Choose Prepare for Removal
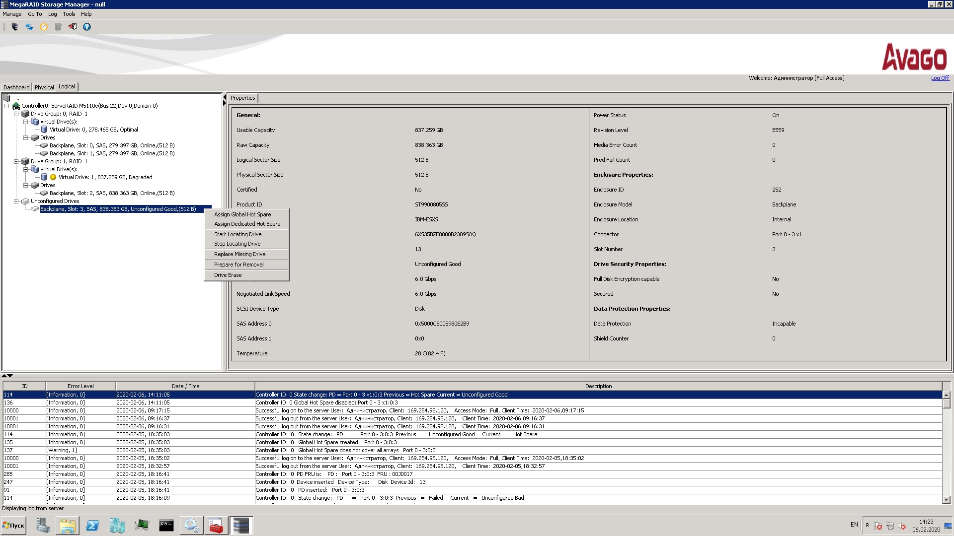The width and height of the screenshot is (954, 536). [x=246, y=265]
